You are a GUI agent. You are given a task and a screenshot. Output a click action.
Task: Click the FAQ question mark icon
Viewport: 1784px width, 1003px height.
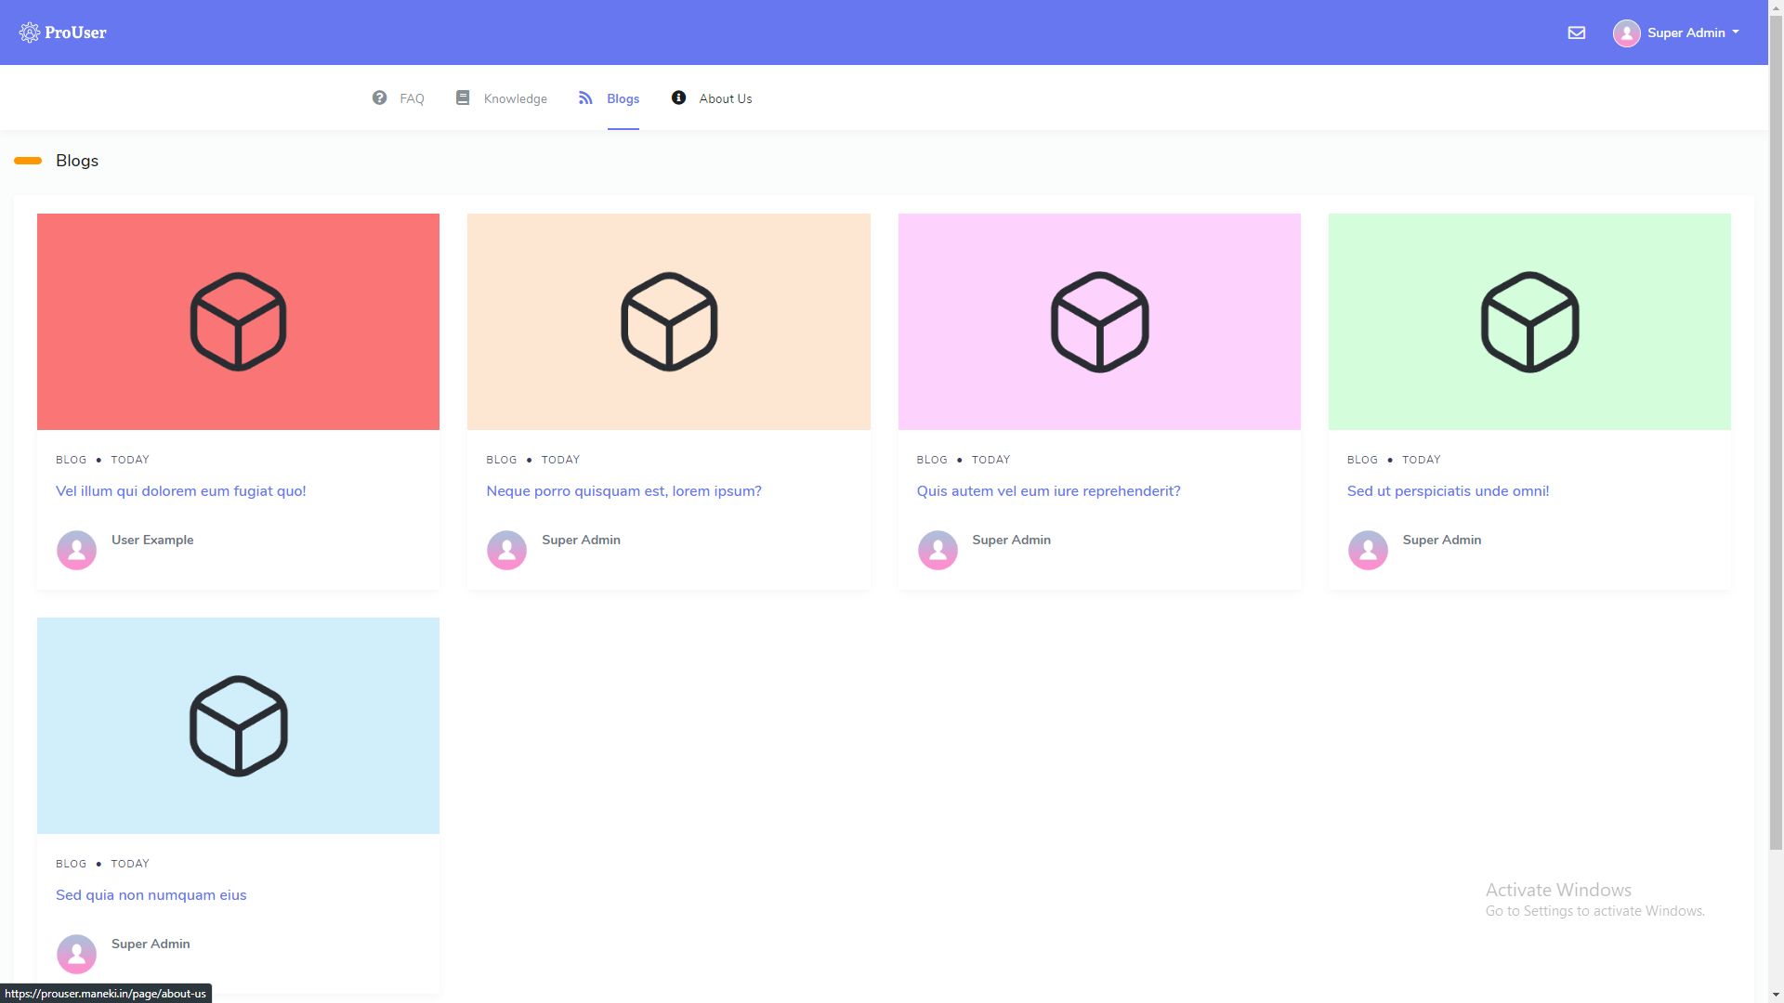(379, 98)
